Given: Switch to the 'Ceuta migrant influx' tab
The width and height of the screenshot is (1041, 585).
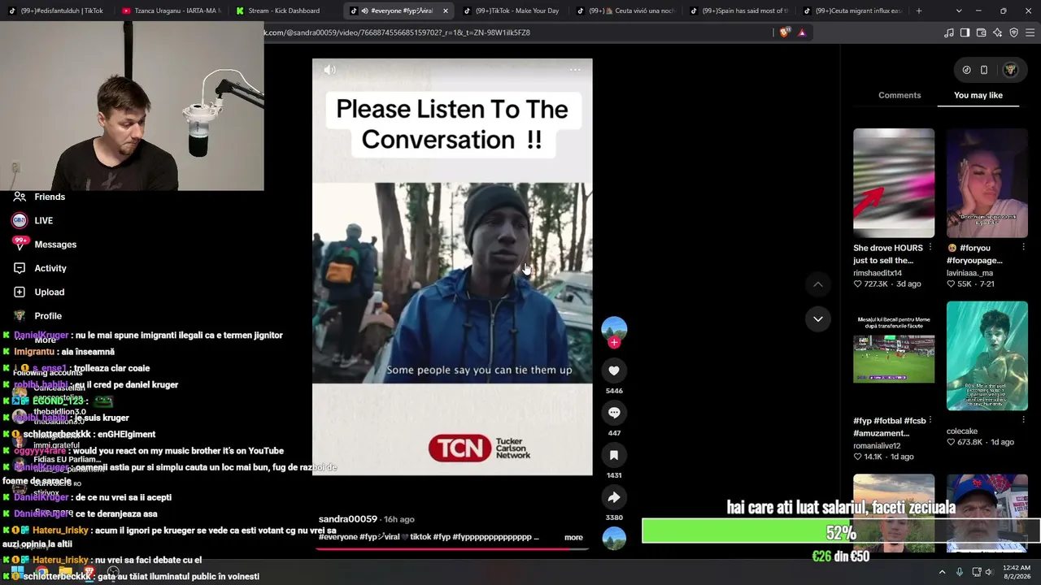Looking at the screenshot, I should click(852, 11).
